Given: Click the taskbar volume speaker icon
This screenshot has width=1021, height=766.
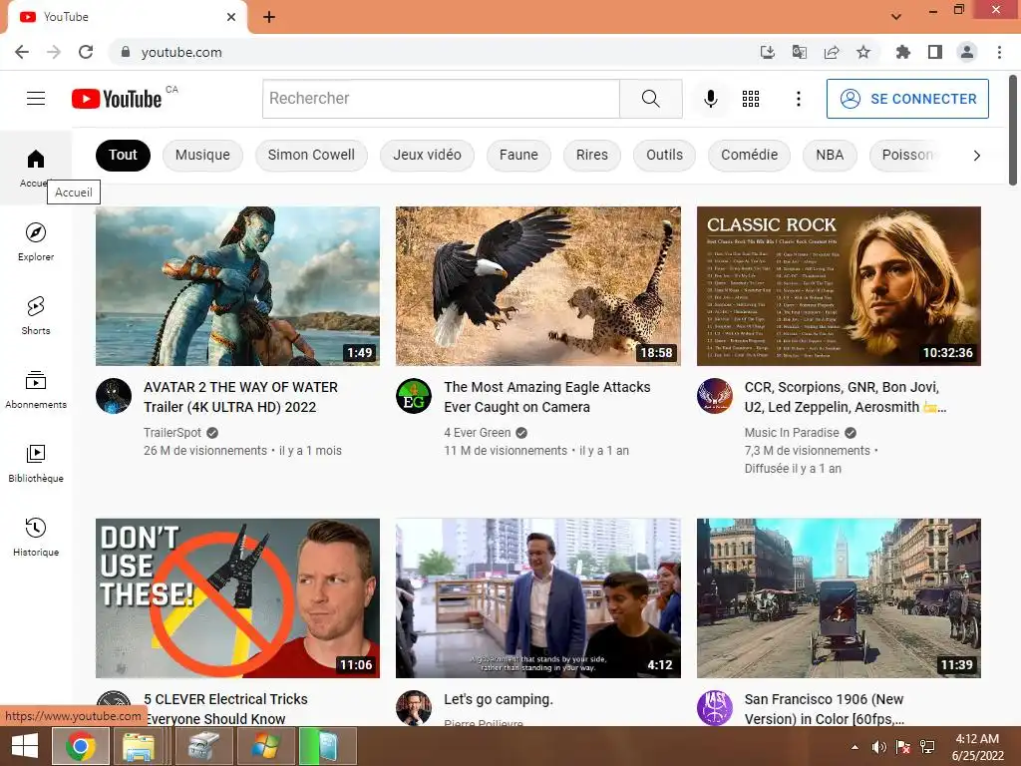Looking at the screenshot, I should coord(879,746).
